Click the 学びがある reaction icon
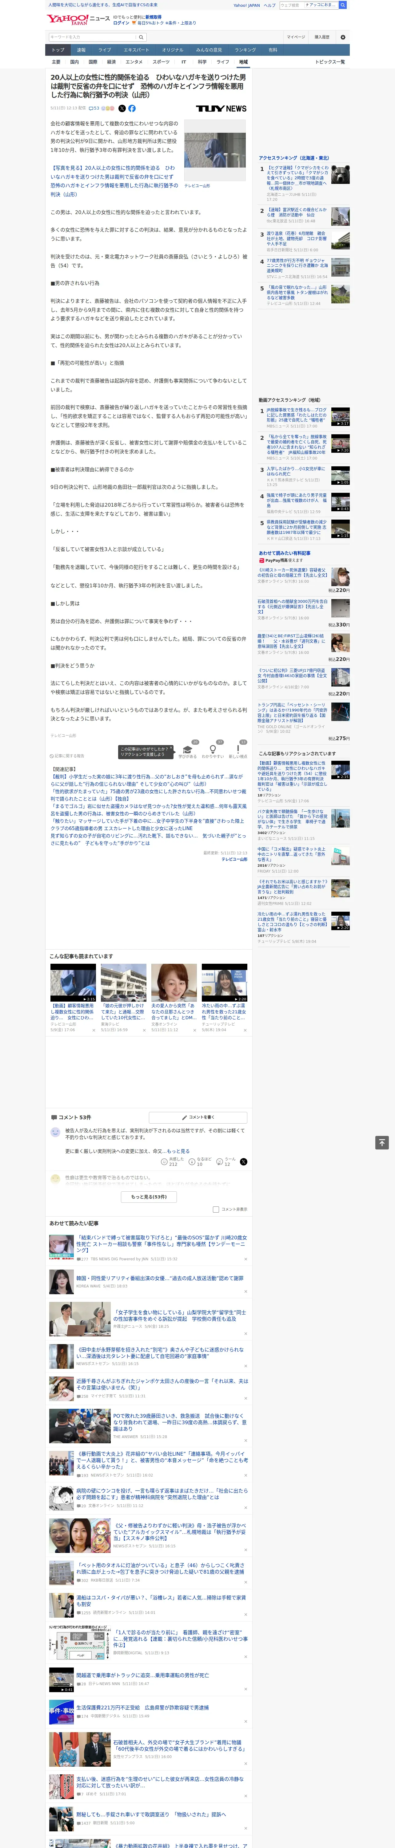The width and height of the screenshot is (395, 1848). point(188,750)
